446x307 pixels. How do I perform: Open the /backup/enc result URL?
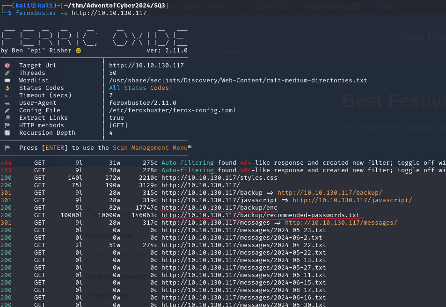point(219,208)
